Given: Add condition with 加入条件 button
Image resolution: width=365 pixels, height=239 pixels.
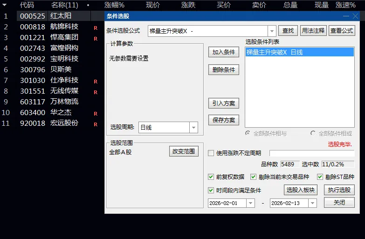Looking at the screenshot, I should (x=224, y=52).
